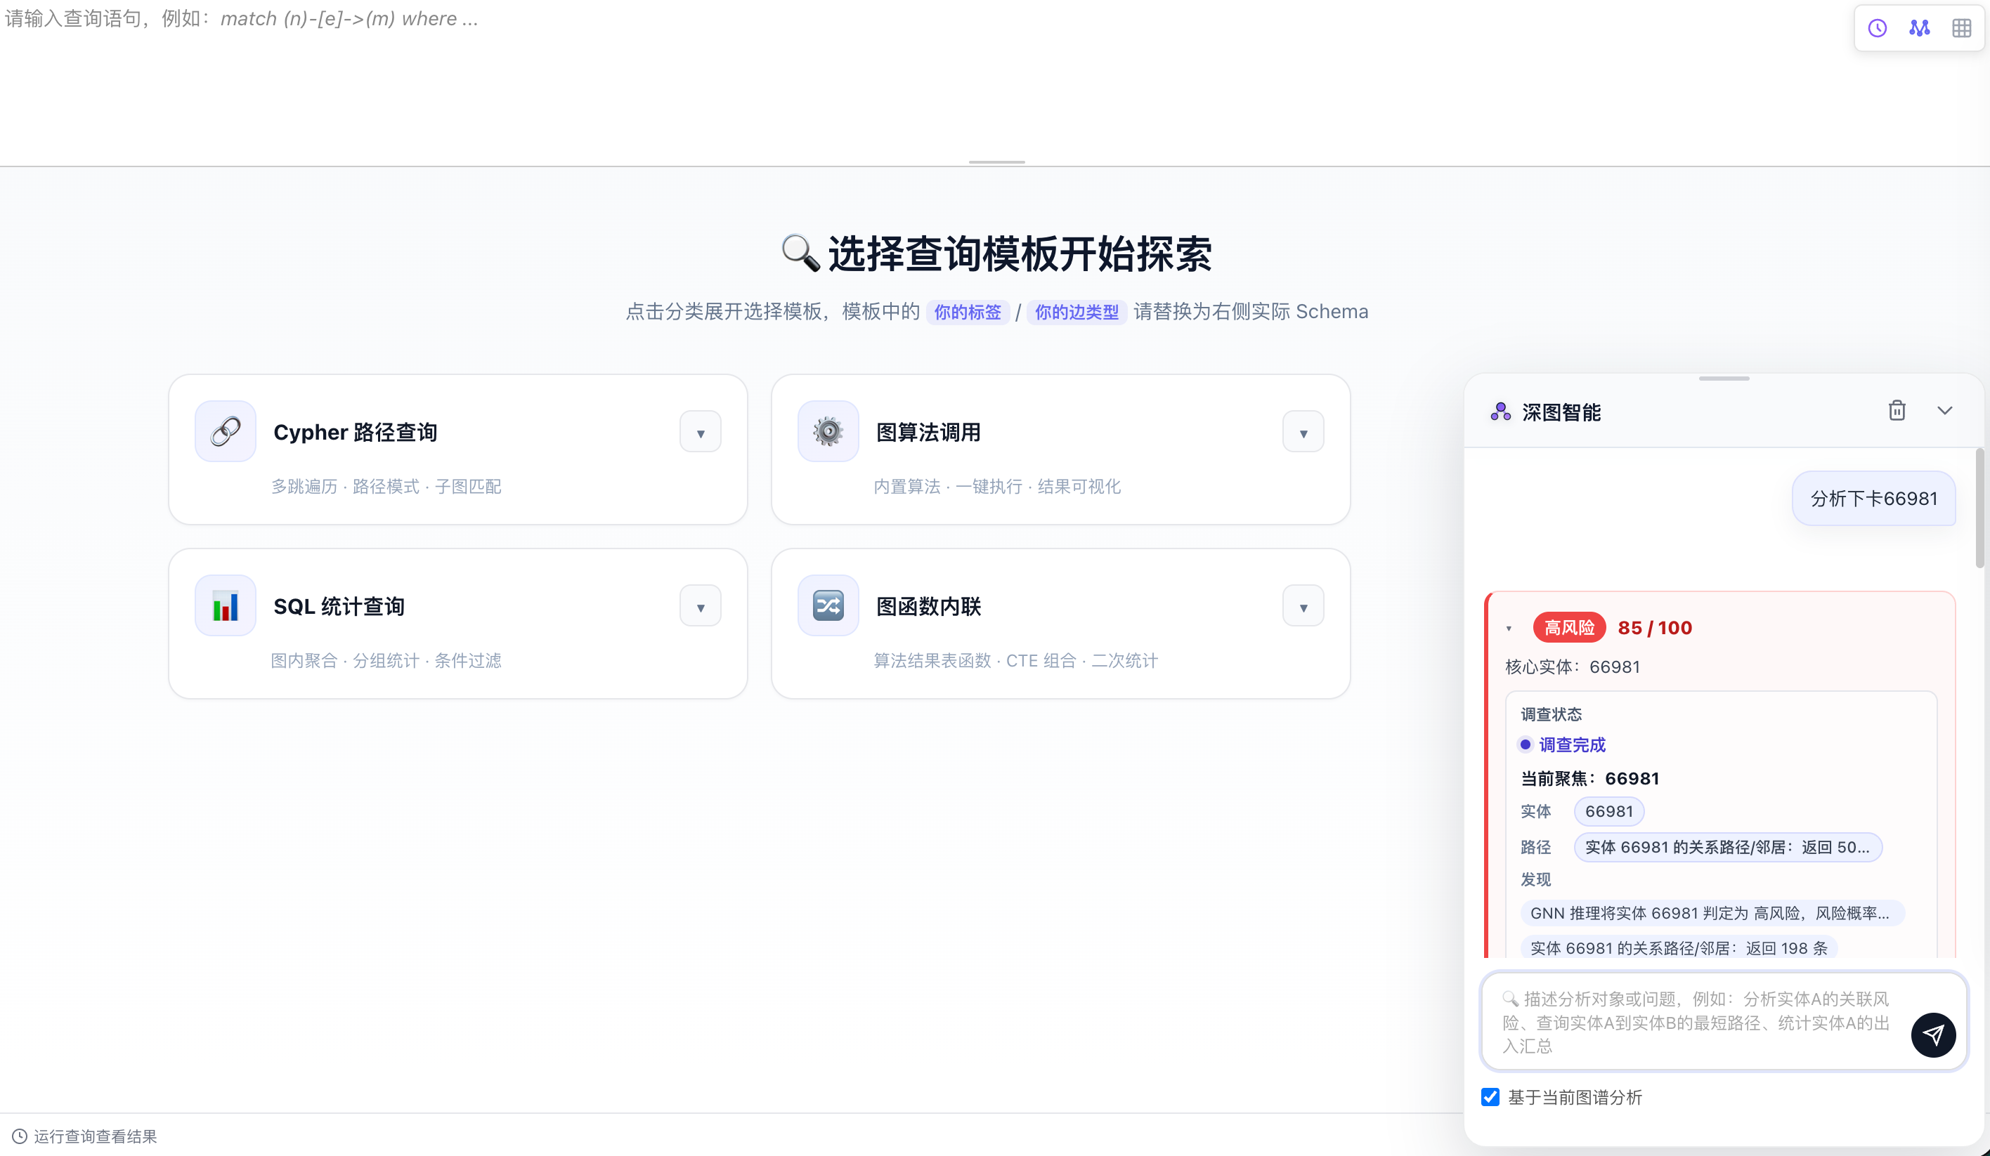Screen dimensions: 1990x1156
Task: Toggle 基于当前图谱分析 checkbox
Action: point(1490,1097)
